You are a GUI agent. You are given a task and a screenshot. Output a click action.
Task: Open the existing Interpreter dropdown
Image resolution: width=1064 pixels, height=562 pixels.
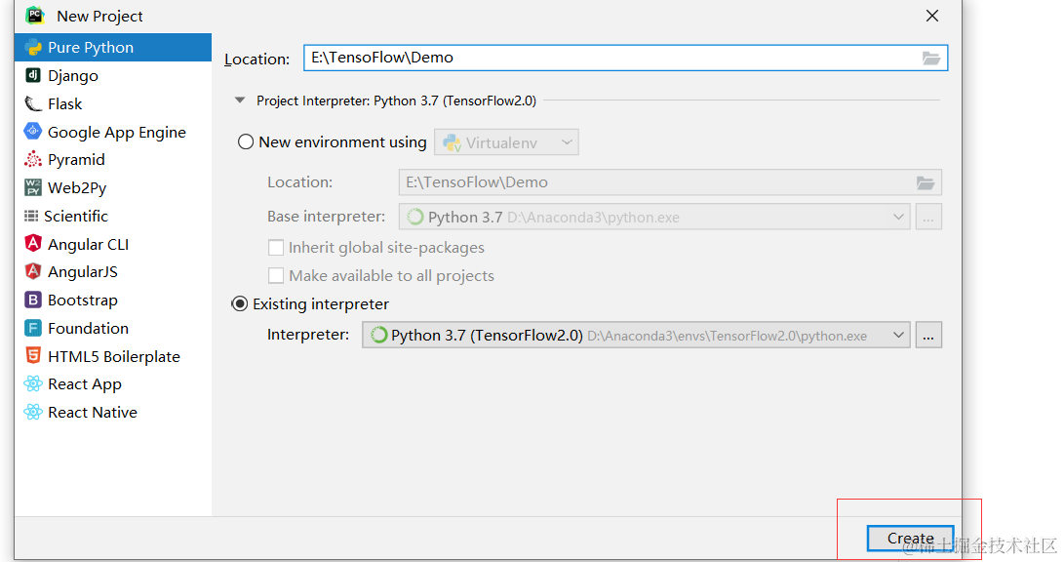click(636, 336)
